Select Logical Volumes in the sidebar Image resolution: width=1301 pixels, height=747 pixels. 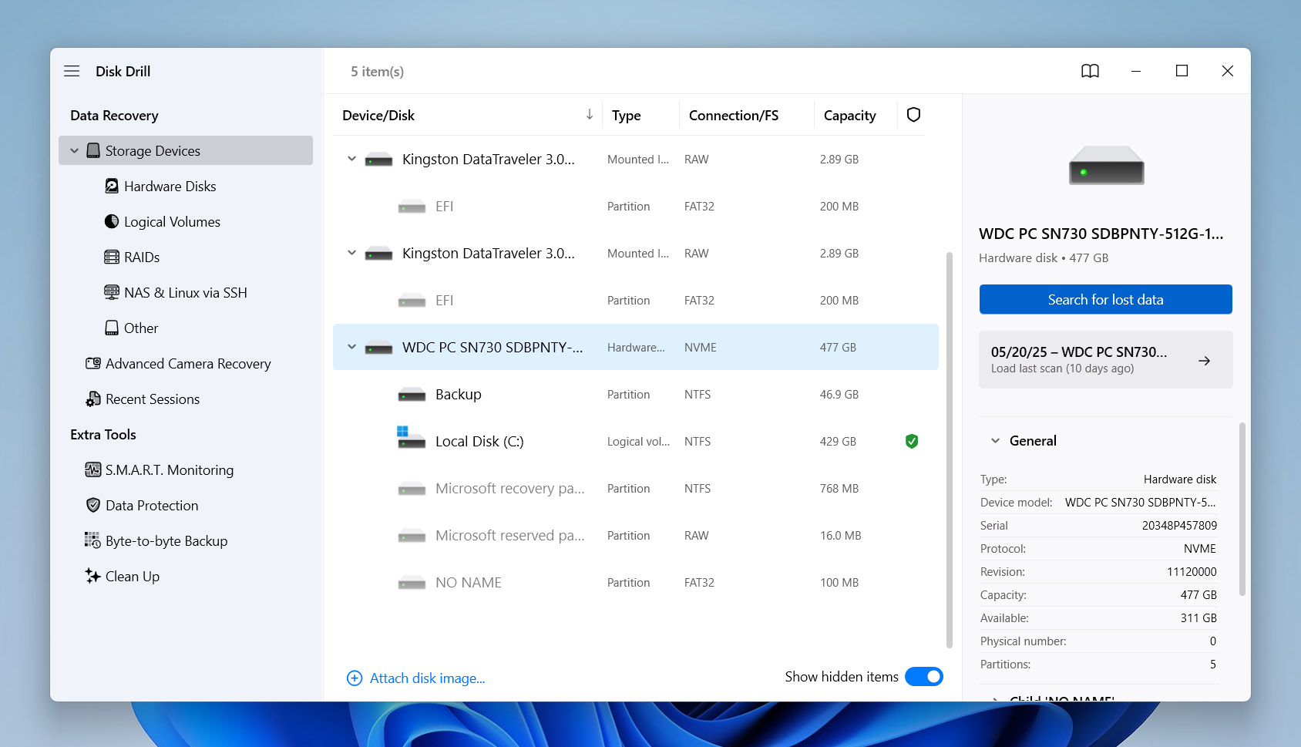click(171, 221)
